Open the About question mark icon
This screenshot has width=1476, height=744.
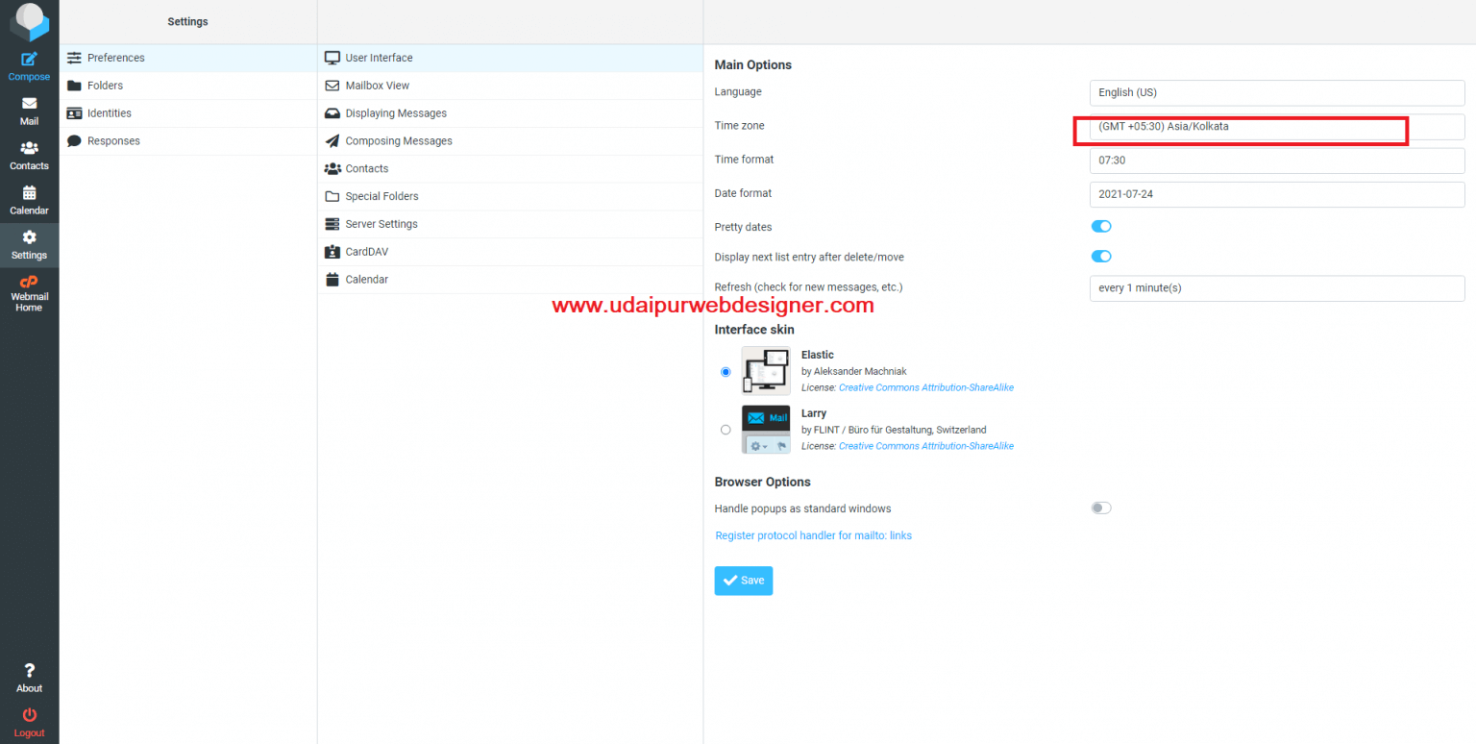(29, 670)
